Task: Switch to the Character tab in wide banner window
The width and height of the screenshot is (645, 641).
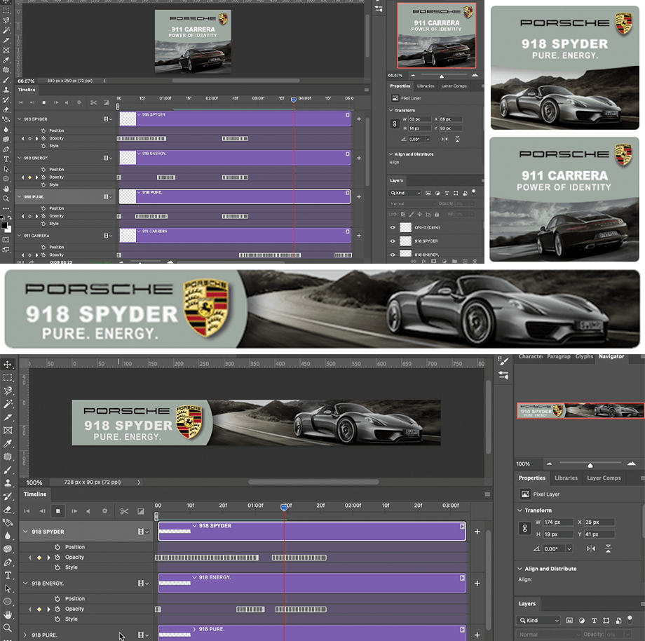Action: [x=530, y=356]
